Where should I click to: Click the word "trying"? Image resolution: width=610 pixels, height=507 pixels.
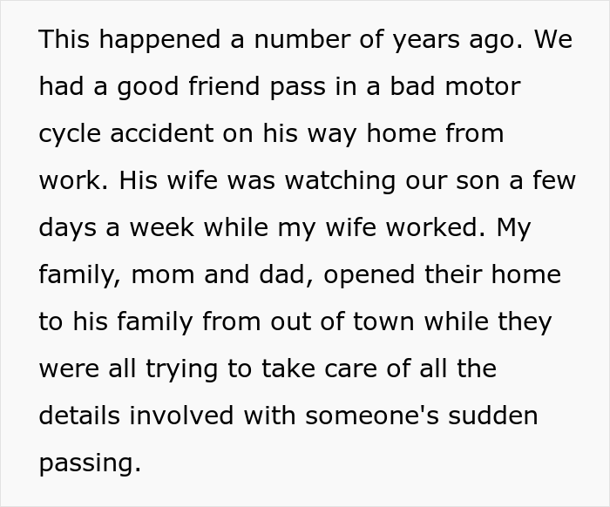click(186, 369)
